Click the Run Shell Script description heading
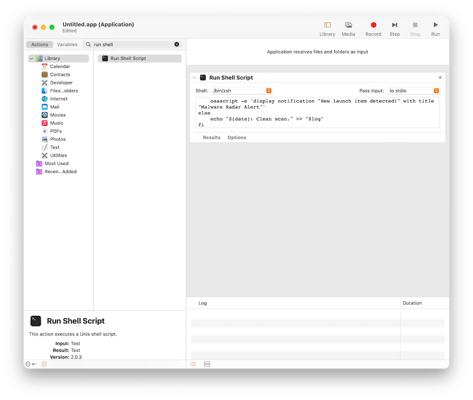The image size is (473, 400). [x=76, y=321]
